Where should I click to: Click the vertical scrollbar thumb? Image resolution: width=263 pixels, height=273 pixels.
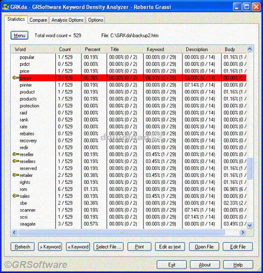coord(250,168)
